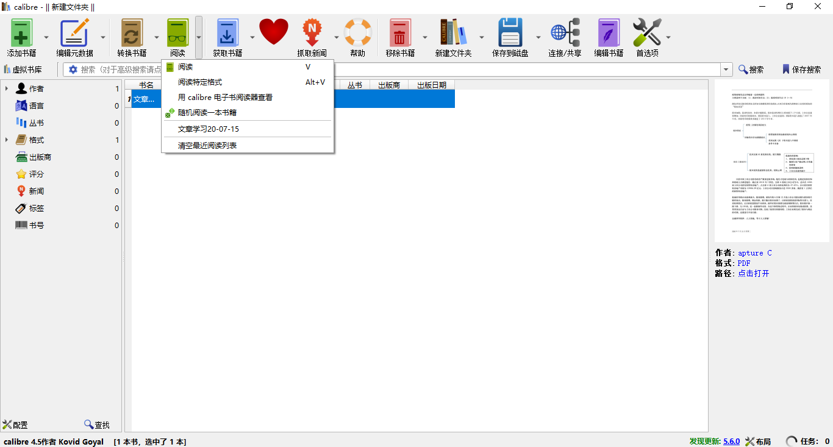
Task: Click the 保存到磁盘 (Save to disk) icon
Action: 510,32
